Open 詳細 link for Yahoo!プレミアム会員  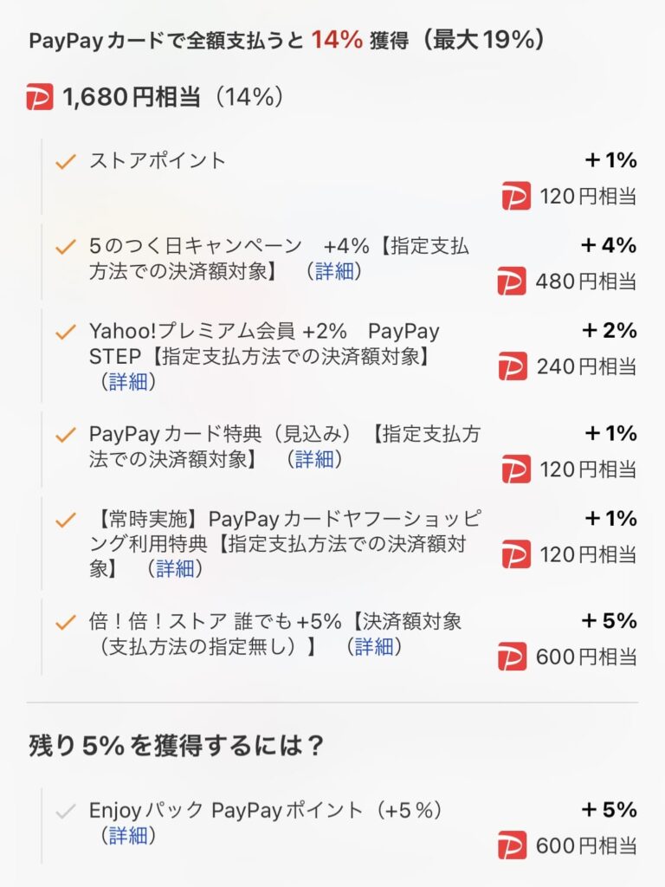pyautogui.click(x=128, y=382)
